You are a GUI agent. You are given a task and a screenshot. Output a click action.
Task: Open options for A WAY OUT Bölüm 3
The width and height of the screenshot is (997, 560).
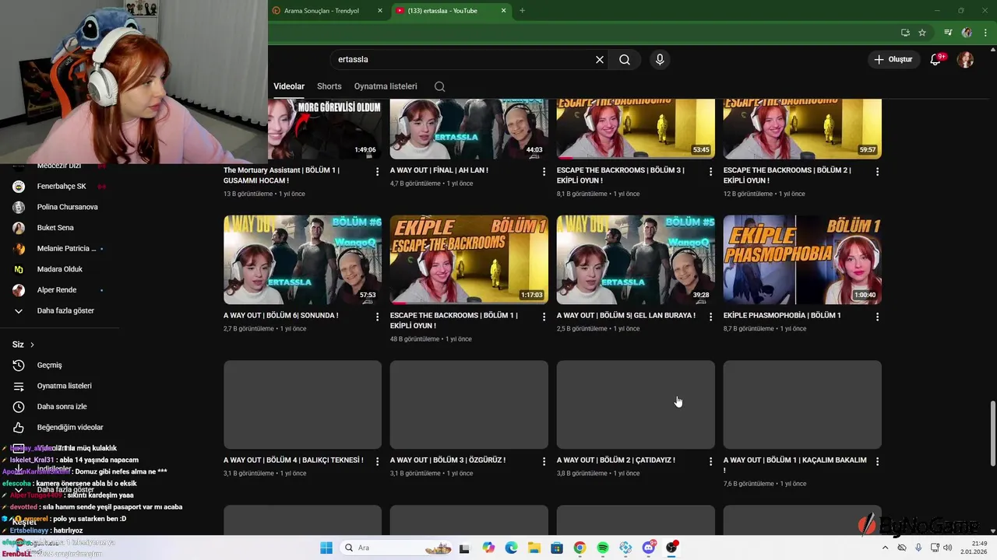point(544,461)
